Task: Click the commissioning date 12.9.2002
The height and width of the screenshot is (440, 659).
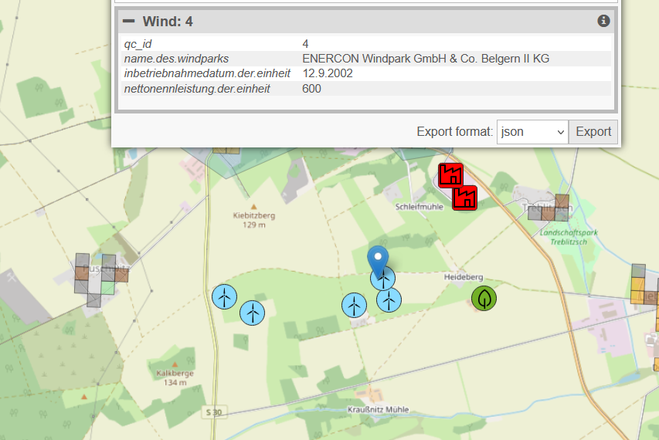Action: [x=328, y=73]
